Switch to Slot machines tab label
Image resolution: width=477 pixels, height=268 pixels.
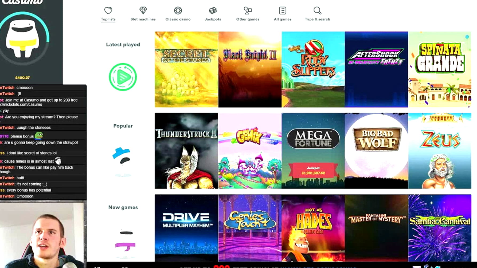pyautogui.click(x=143, y=19)
